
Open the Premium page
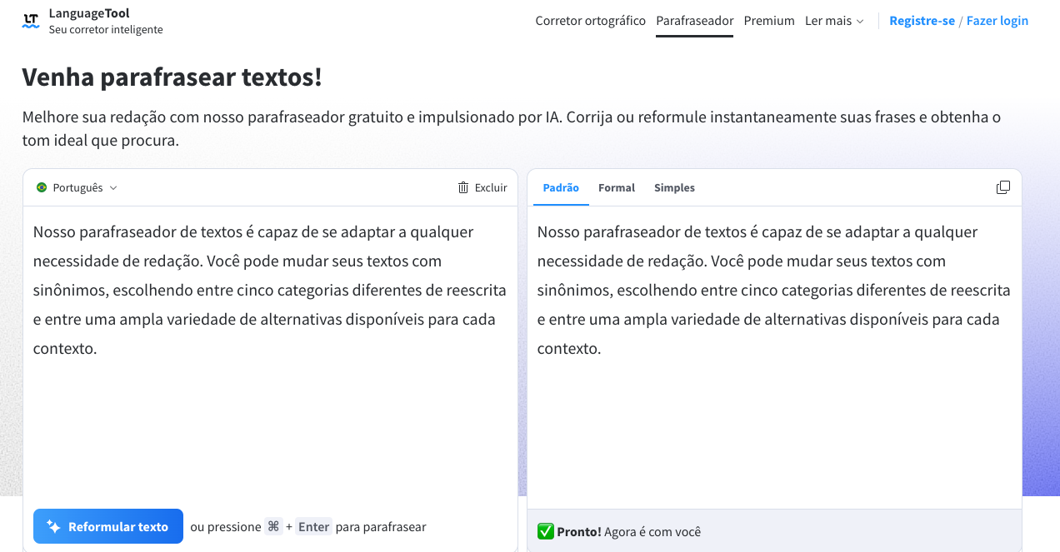pyautogui.click(x=769, y=21)
